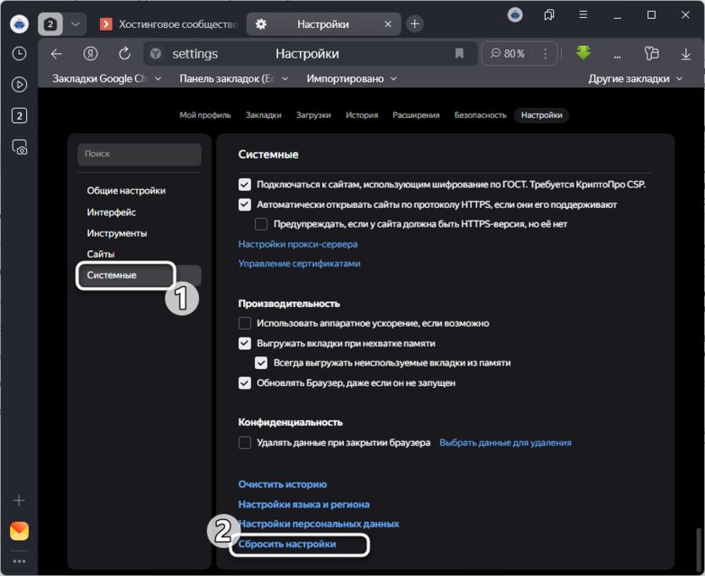Go back with the back arrow
The image size is (705, 576).
tap(57, 54)
